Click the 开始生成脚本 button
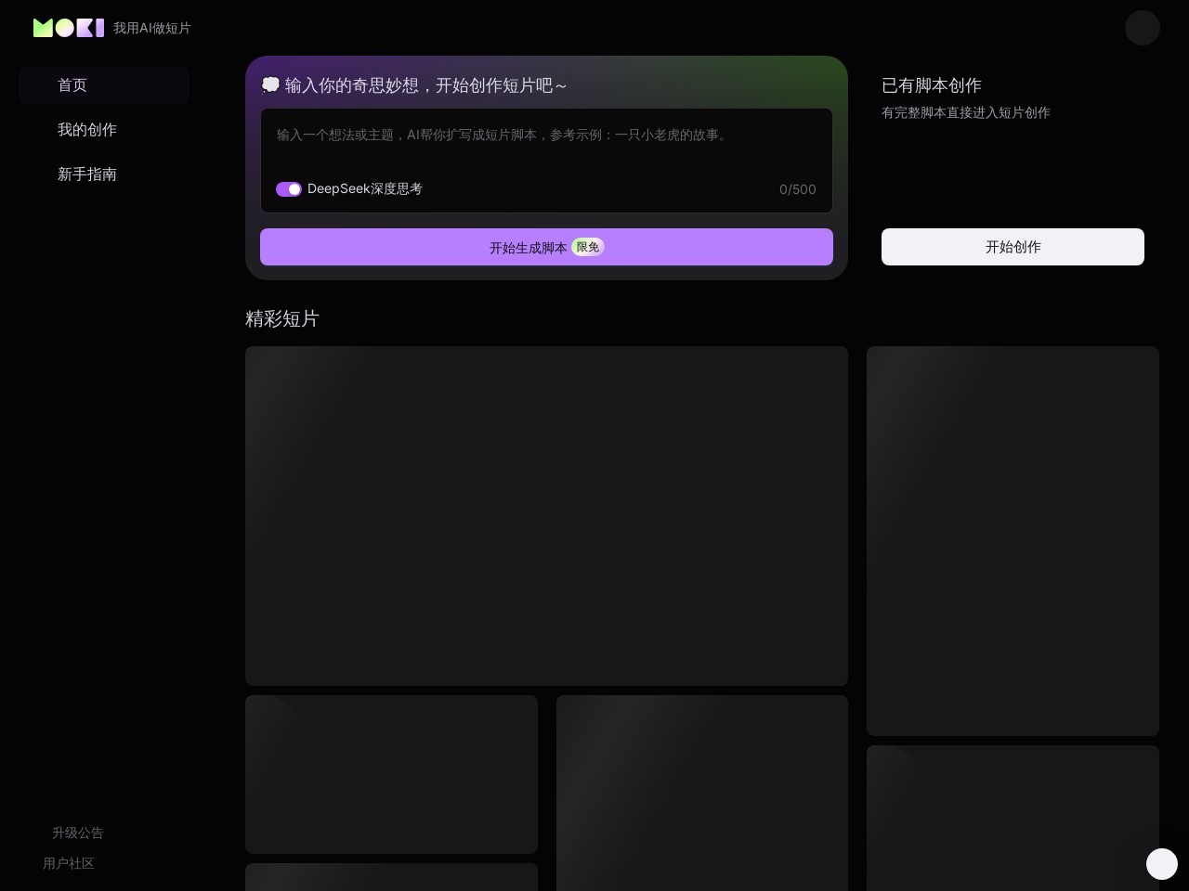The image size is (1189, 891). (x=546, y=247)
